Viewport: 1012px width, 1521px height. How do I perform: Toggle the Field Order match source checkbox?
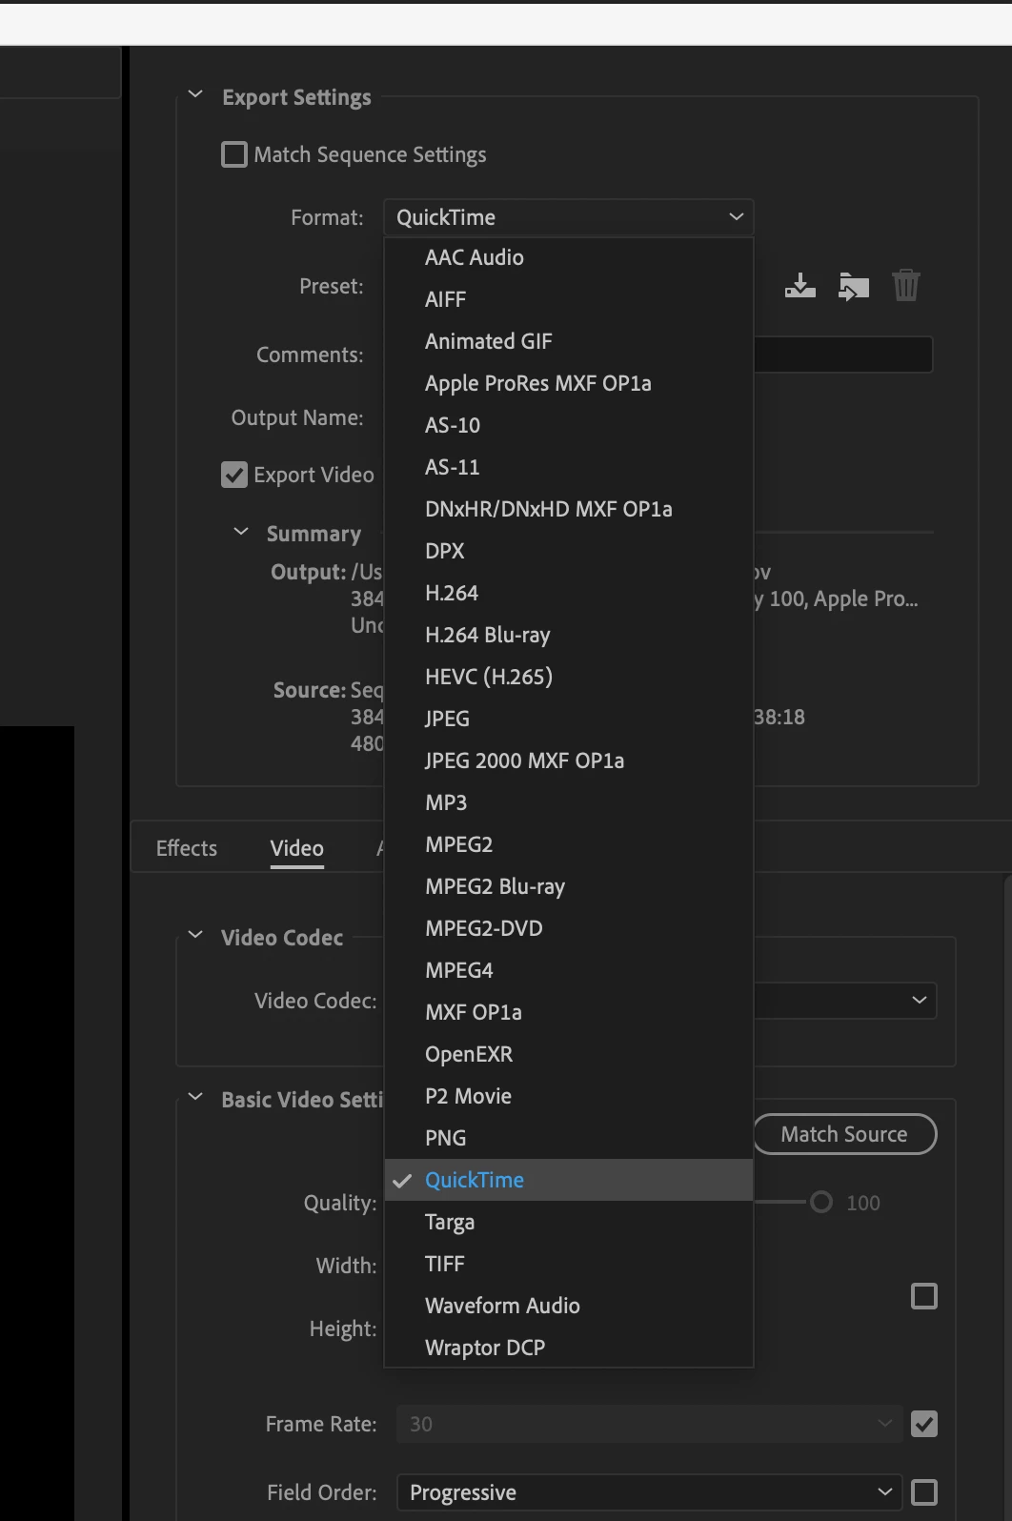pyautogui.click(x=924, y=1492)
